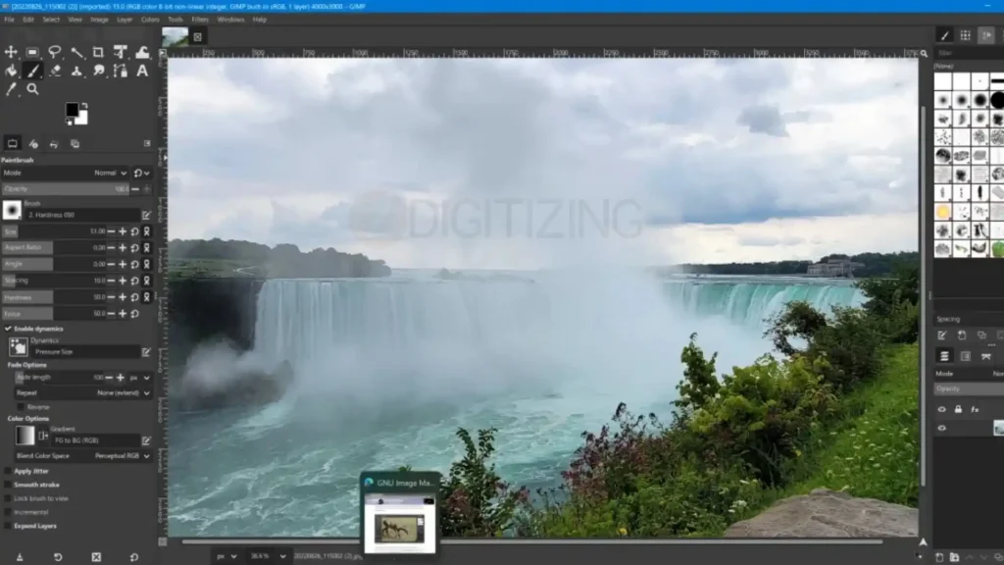Select the Text tool
The width and height of the screenshot is (1004, 565).
click(x=142, y=71)
